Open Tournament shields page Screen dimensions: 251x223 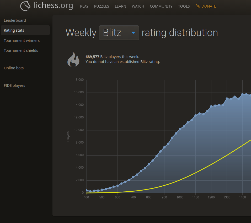(x=21, y=50)
